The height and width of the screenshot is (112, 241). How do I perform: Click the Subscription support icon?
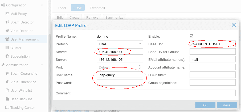pos(7,57)
